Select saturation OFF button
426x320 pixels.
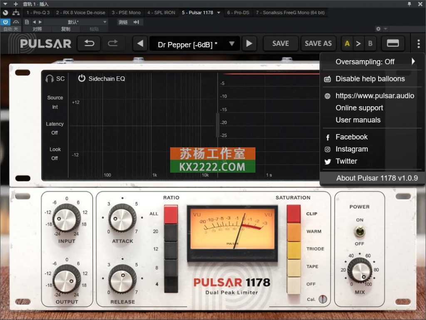(294, 285)
